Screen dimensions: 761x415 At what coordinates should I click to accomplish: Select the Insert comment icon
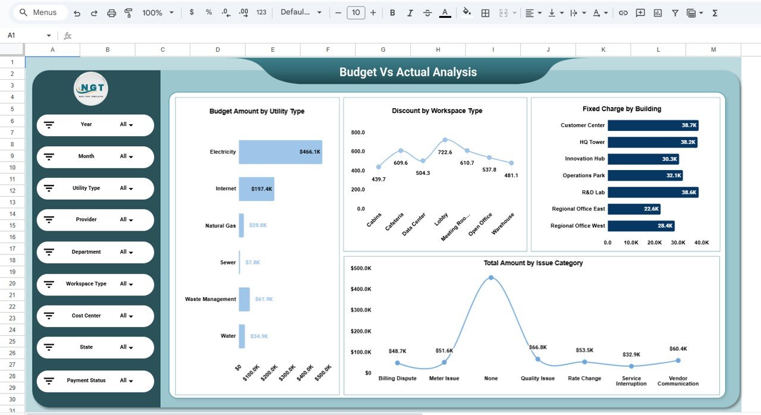[640, 12]
